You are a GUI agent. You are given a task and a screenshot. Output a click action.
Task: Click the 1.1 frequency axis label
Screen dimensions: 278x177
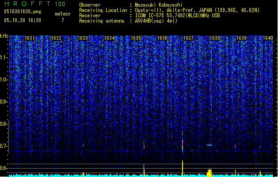(4, 58)
